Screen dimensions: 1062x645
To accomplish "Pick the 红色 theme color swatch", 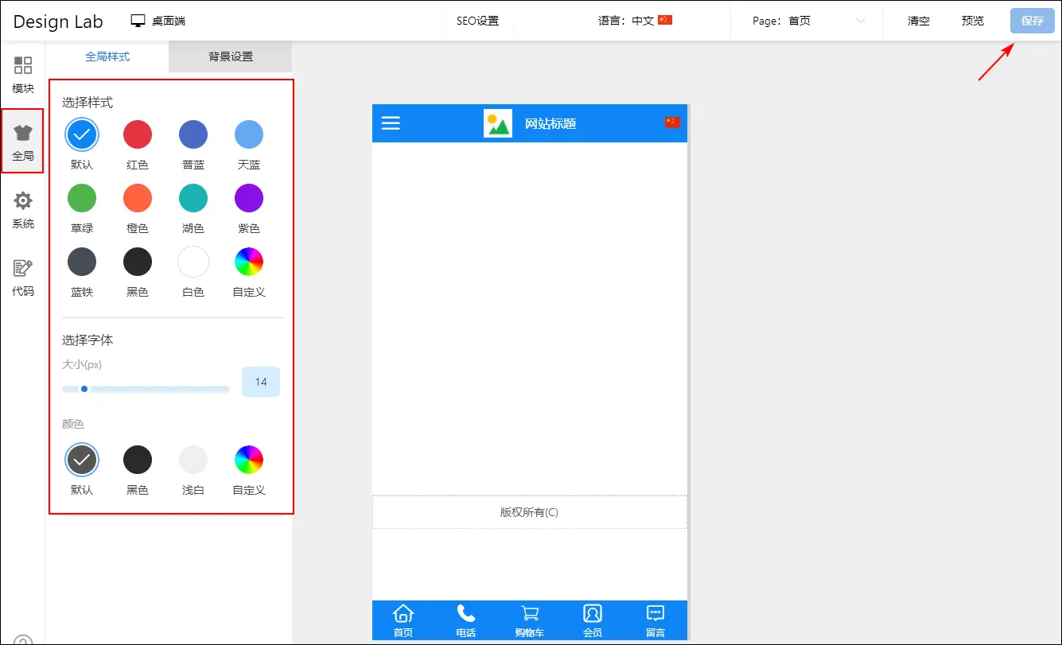I will pyautogui.click(x=138, y=135).
